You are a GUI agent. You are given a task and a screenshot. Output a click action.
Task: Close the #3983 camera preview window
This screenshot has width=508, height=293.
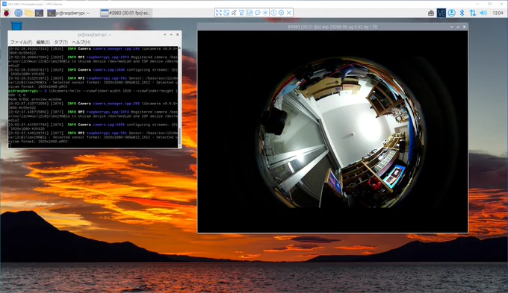tap(465, 27)
